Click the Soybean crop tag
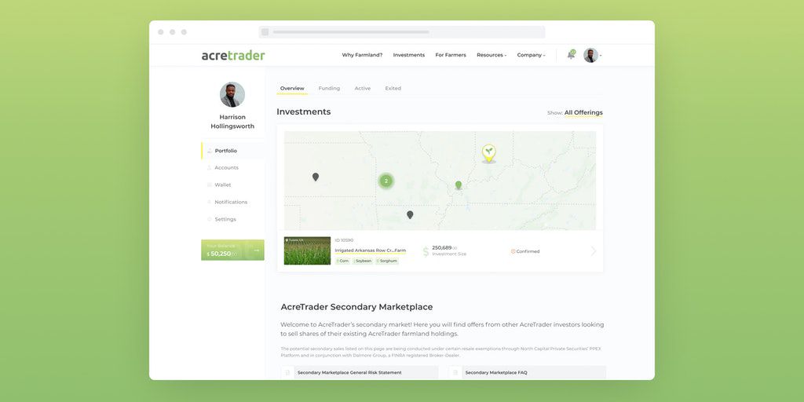 pyautogui.click(x=363, y=261)
